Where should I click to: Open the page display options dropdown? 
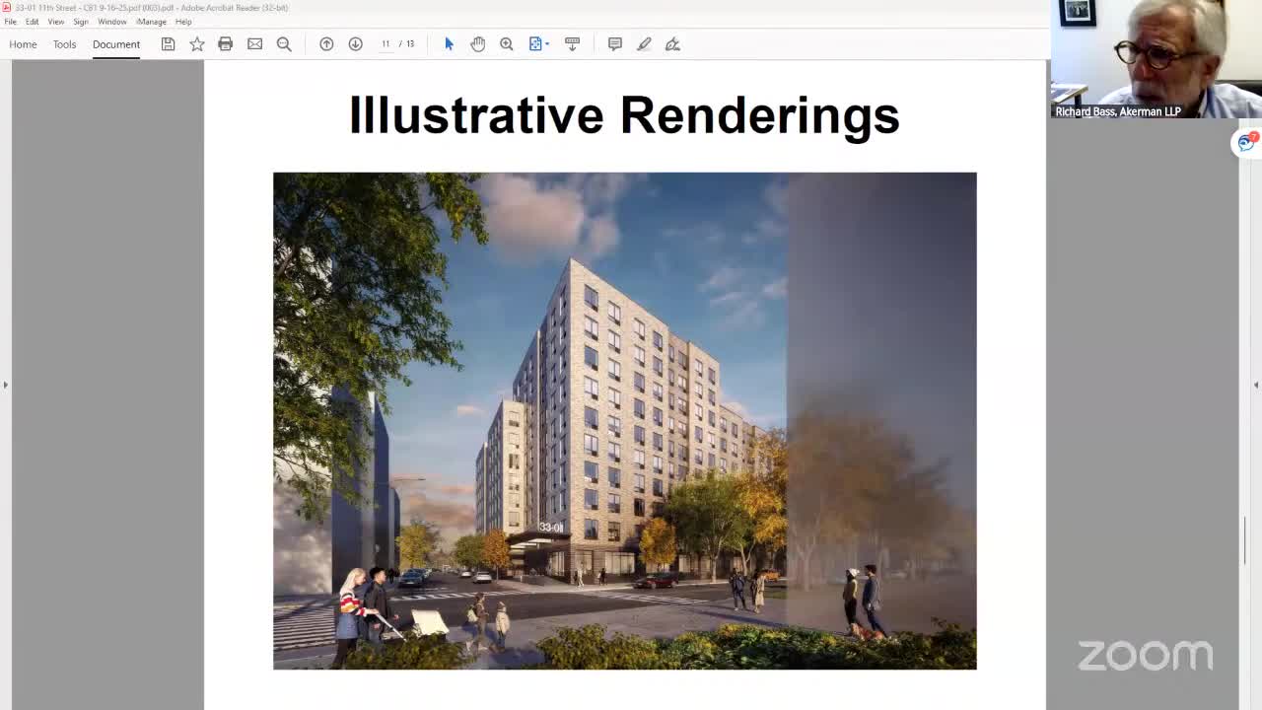[538, 43]
